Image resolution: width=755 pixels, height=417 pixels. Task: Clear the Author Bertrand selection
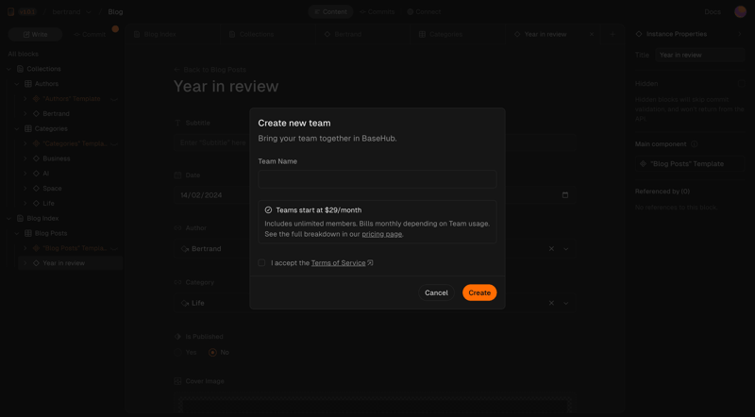551,249
